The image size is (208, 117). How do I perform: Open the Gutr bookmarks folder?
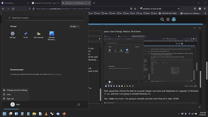[97, 13]
